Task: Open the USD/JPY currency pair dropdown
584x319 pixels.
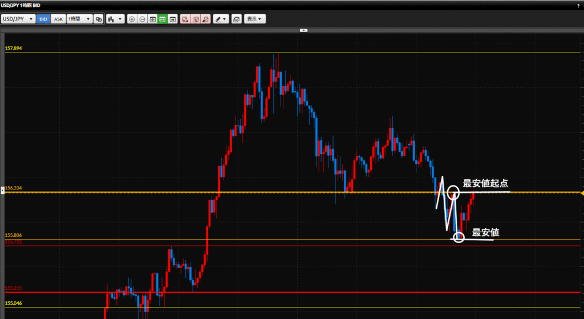Action: [x=17, y=19]
